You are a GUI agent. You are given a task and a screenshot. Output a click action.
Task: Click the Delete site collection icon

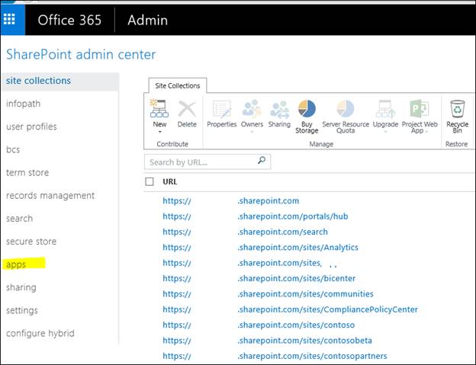point(187,109)
